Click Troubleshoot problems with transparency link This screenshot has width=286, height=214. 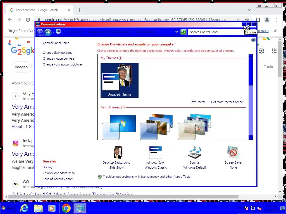[147, 177]
